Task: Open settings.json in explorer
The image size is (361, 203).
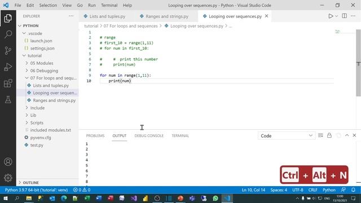Action: pyautogui.click(x=48, y=48)
